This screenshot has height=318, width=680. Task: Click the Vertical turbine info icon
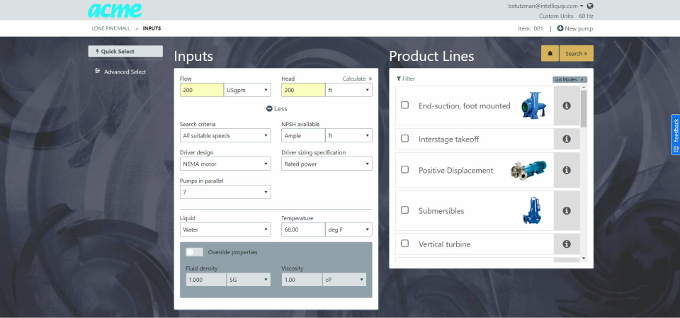566,244
